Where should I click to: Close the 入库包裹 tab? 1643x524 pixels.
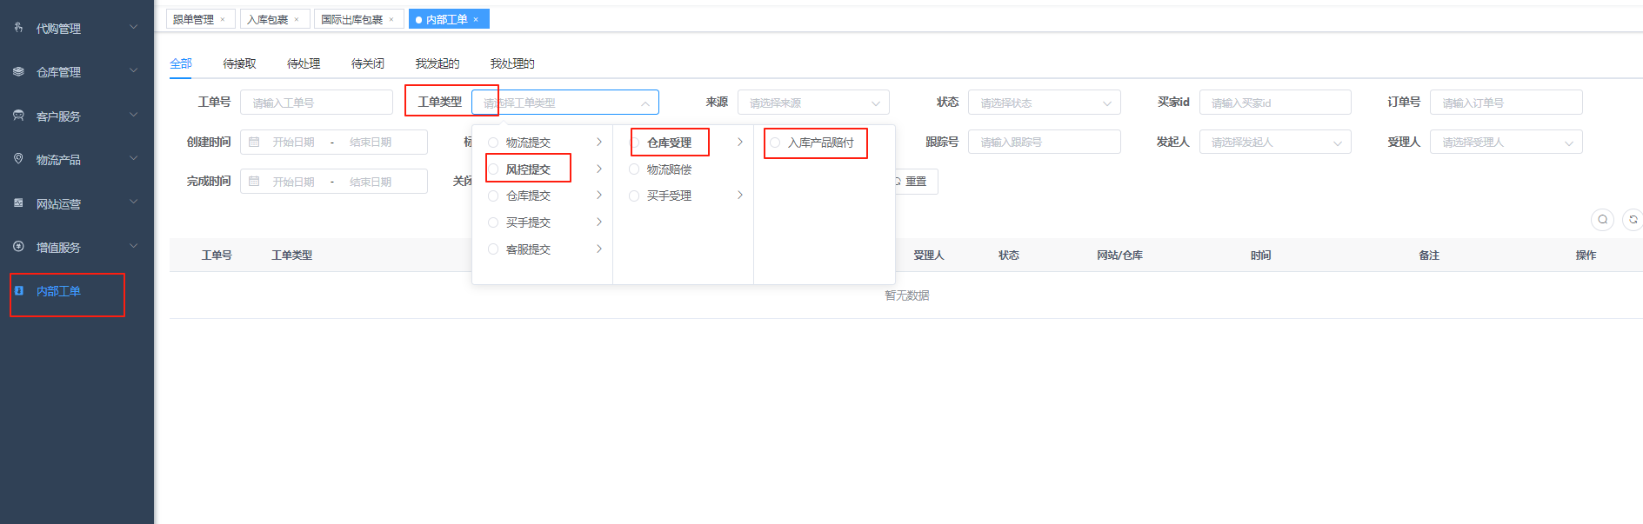click(x=297, y=19)
